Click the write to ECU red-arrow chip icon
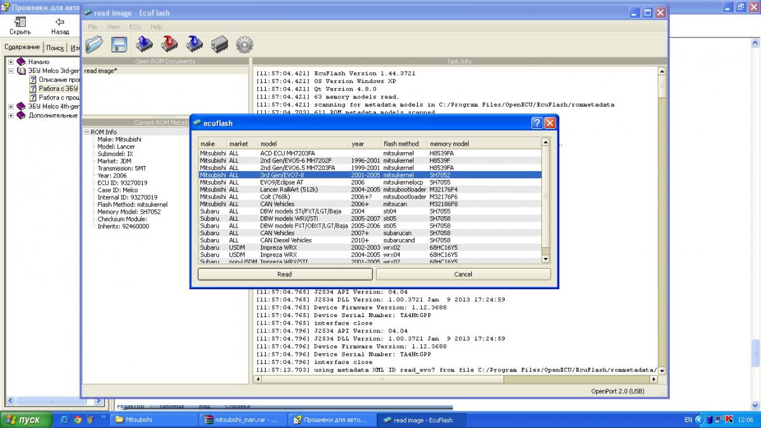This screenshot has height=428, width=761. click(x=169, y=44)
